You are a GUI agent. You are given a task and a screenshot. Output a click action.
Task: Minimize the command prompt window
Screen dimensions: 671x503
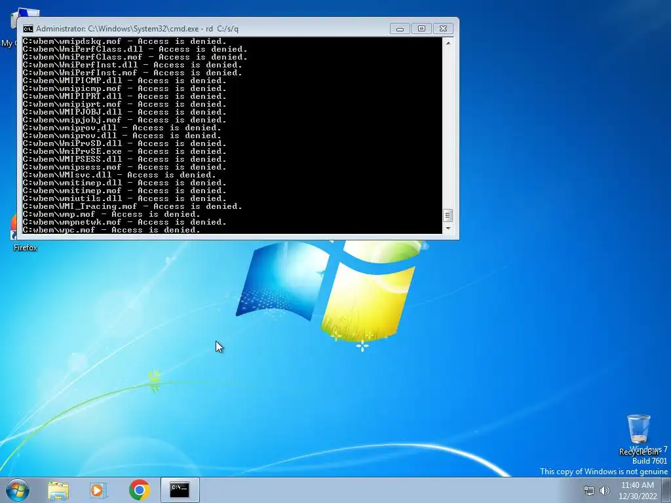[400, 29]
